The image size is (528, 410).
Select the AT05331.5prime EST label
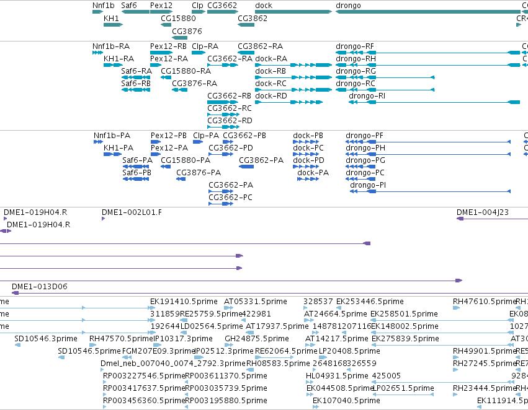coord(256,302)
